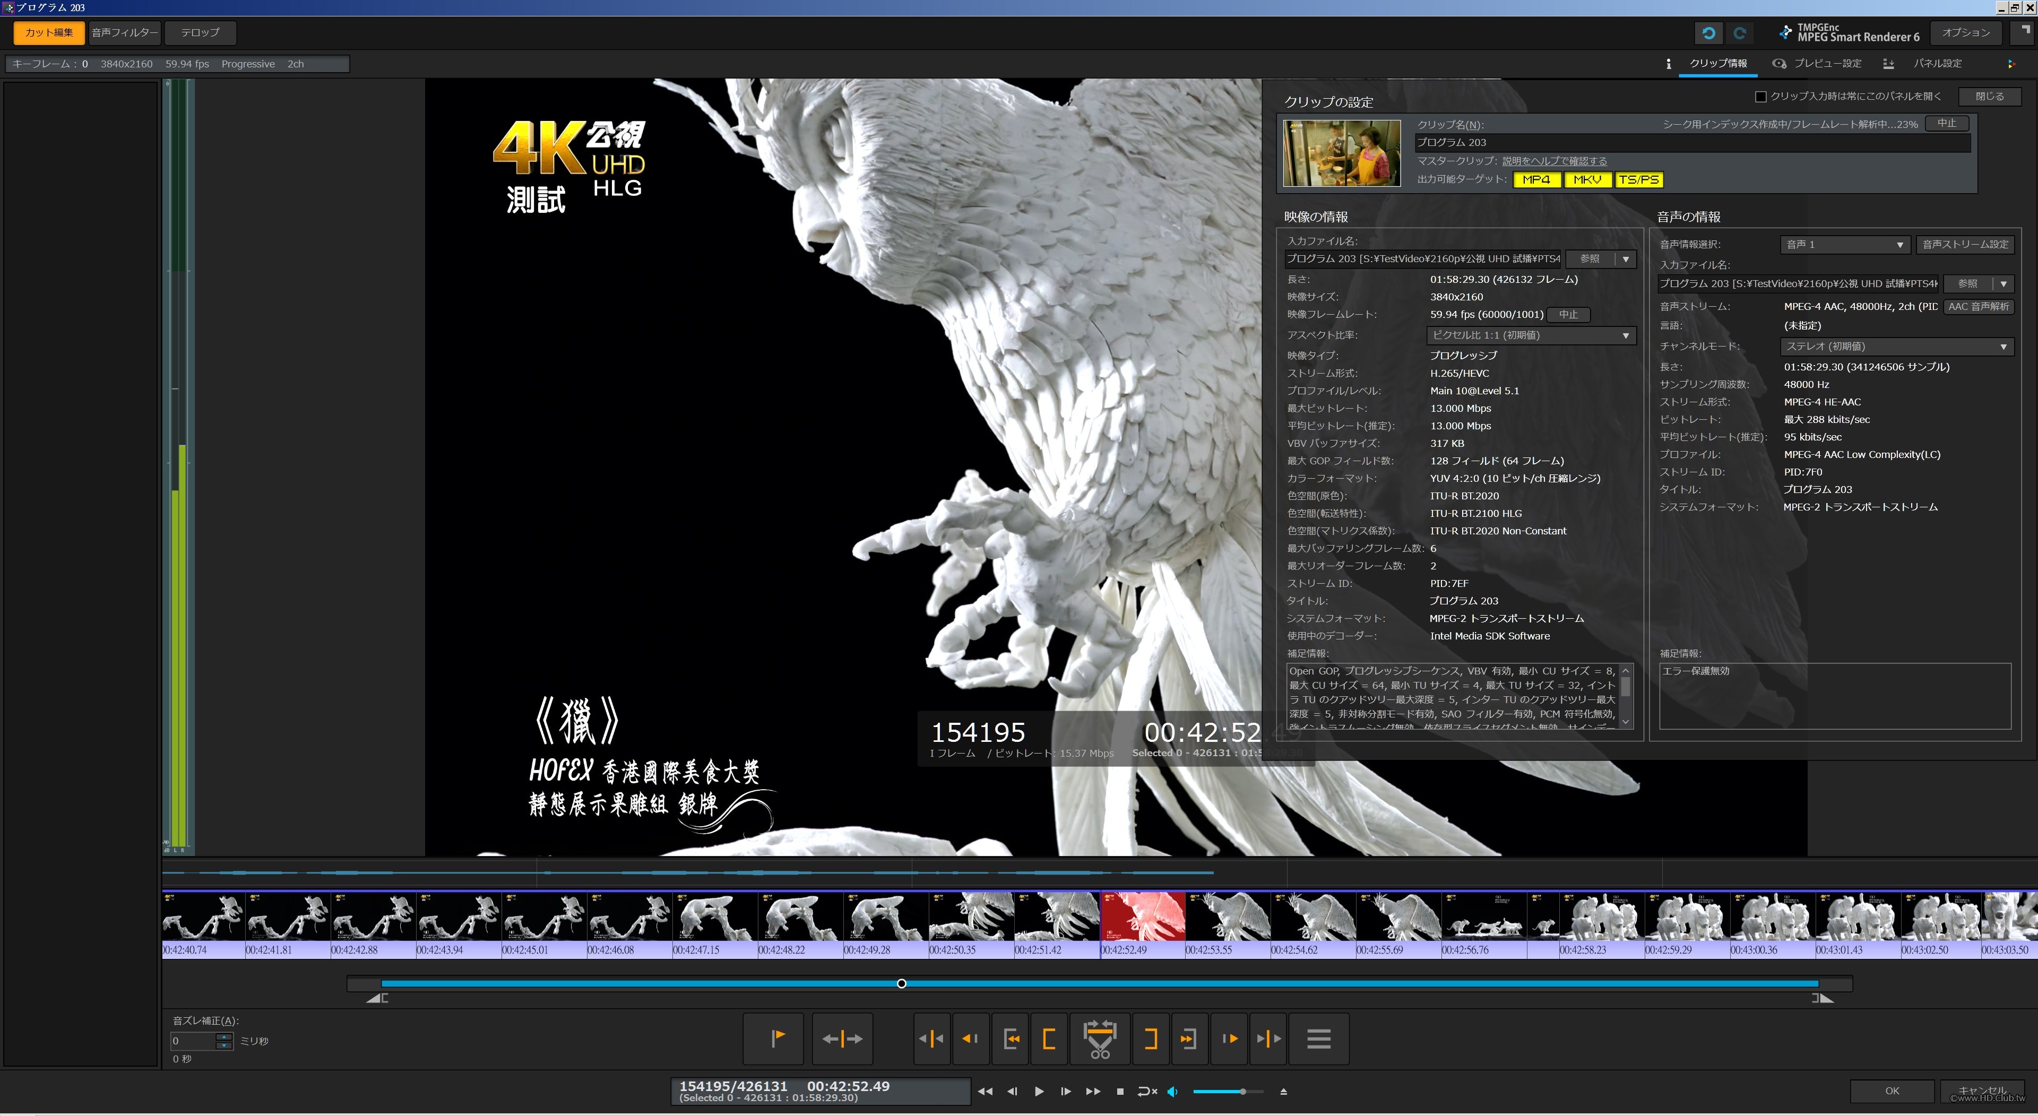This screenshot has width=2038, height=1116.
Task: Enable the always open panel on clip input checkbox
Action: 1760,97
